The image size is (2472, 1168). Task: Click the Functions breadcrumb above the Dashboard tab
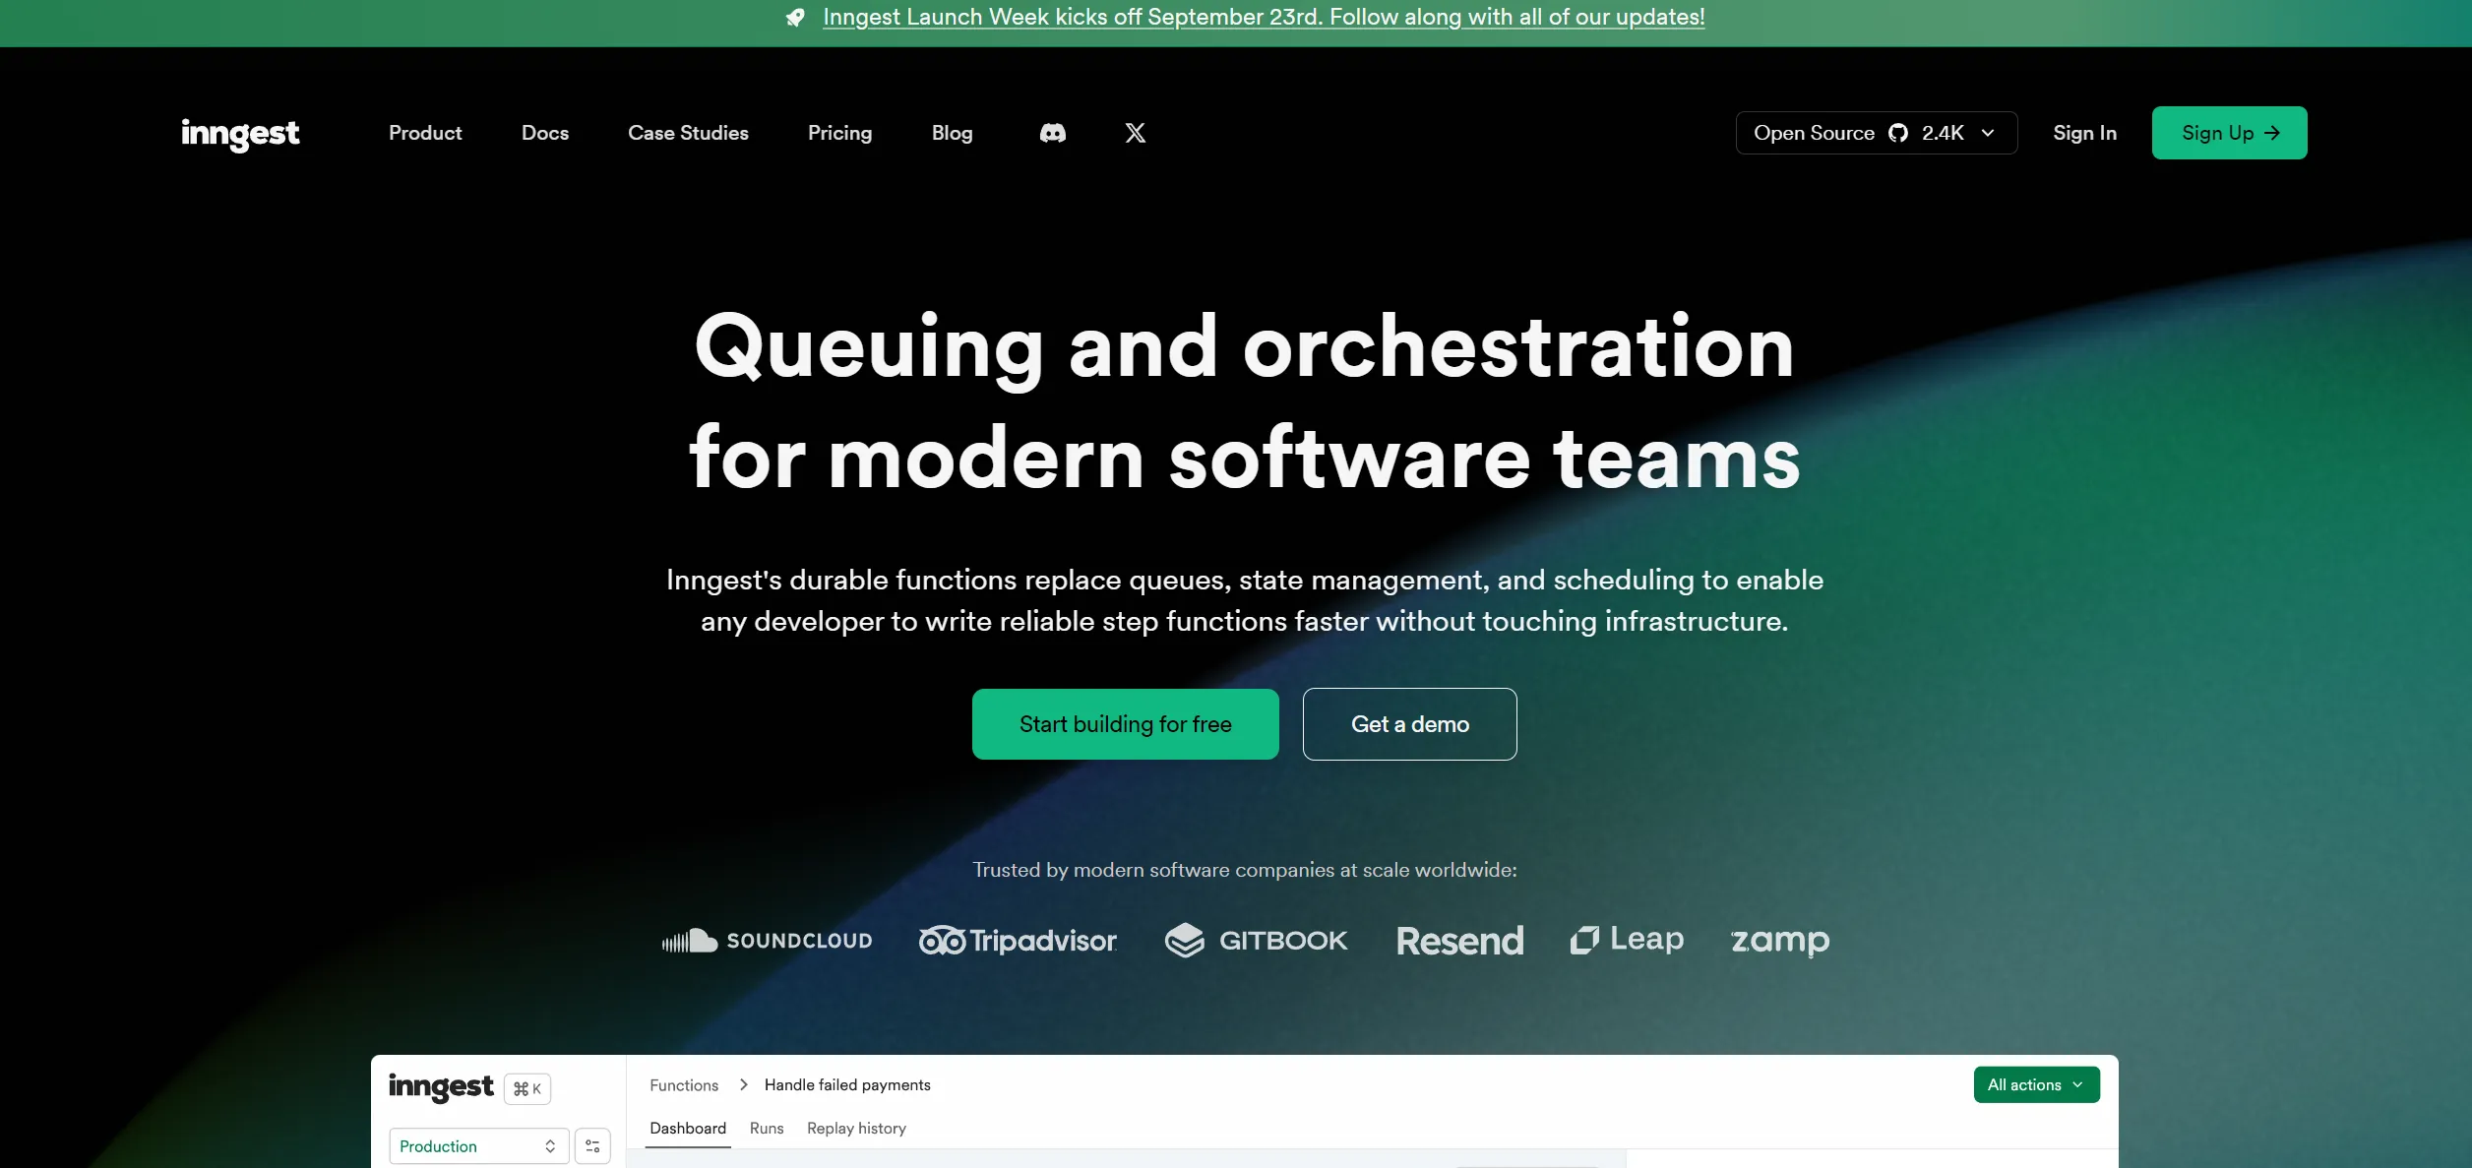pos(683,1084)
